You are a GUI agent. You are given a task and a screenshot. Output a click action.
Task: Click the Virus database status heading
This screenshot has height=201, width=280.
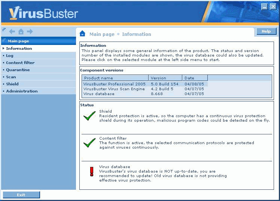click(x=115, y=167)
